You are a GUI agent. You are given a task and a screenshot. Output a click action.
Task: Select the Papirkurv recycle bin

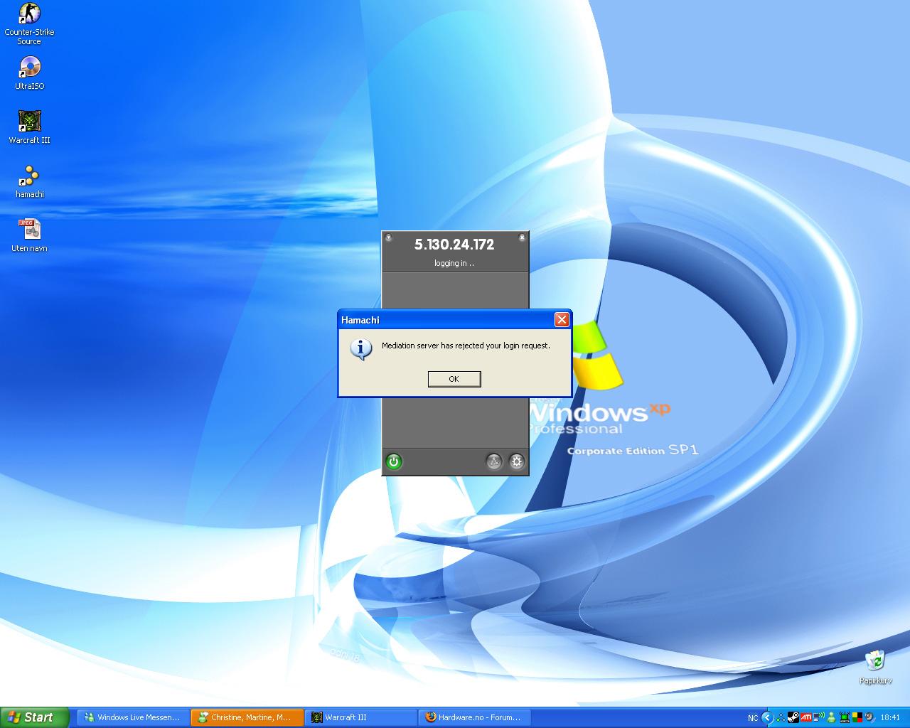click(875, 668)
